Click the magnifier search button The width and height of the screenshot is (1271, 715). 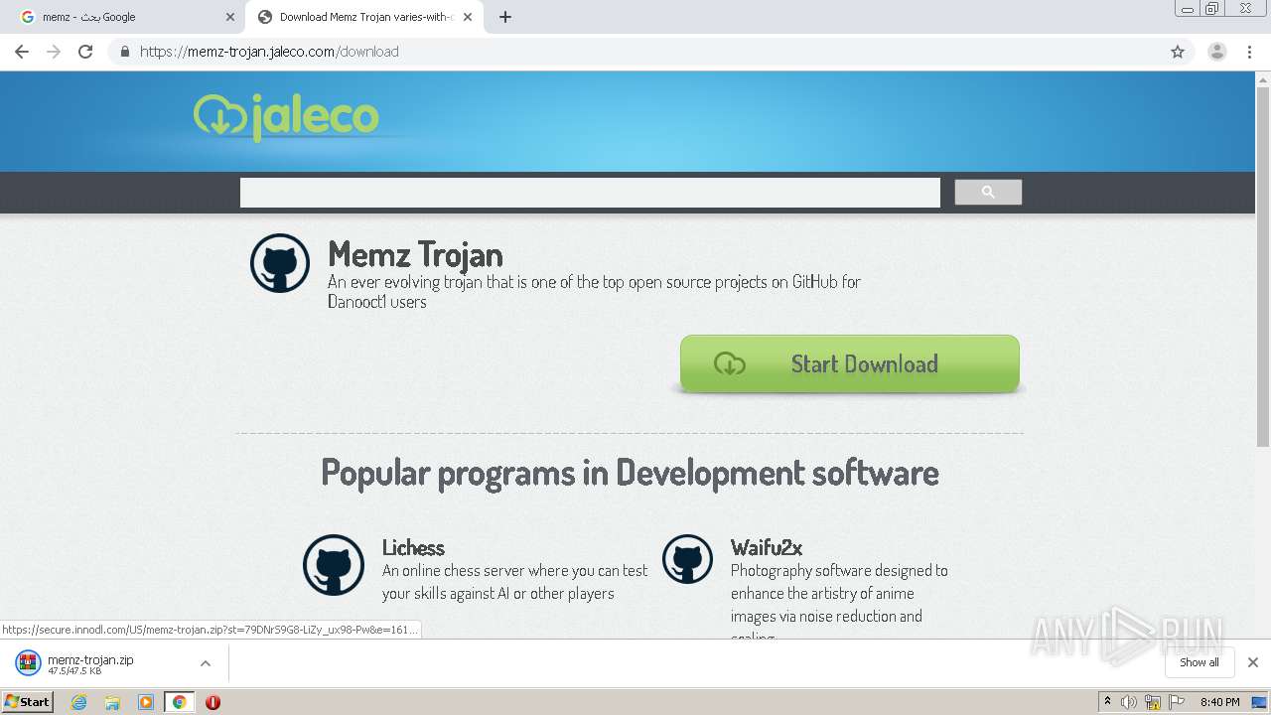click(988, 193)
